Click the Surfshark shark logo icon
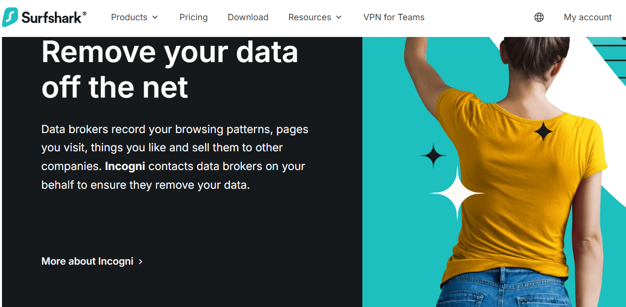This screenshot has height=307, width=626. click(10, 17)
